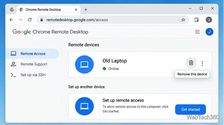Click the address bar URL
Viewport: 224px width, 125px height.
point(77,20)
